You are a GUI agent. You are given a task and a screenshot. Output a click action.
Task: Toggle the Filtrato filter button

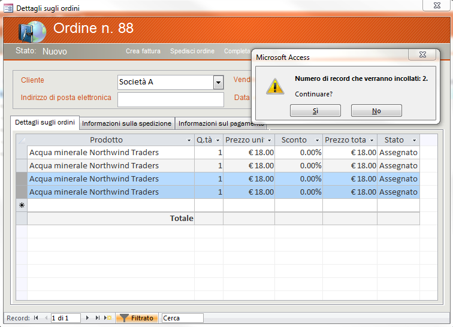tap(137, 318)
